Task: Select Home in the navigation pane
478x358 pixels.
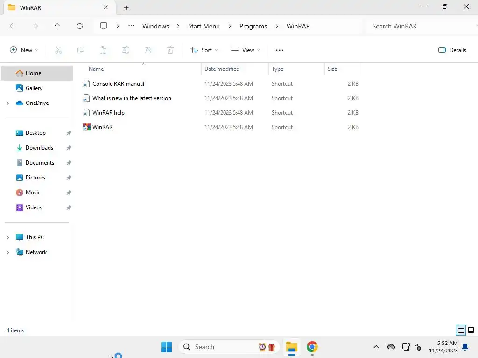Action: pyautogui.click(x=37, y=73)
